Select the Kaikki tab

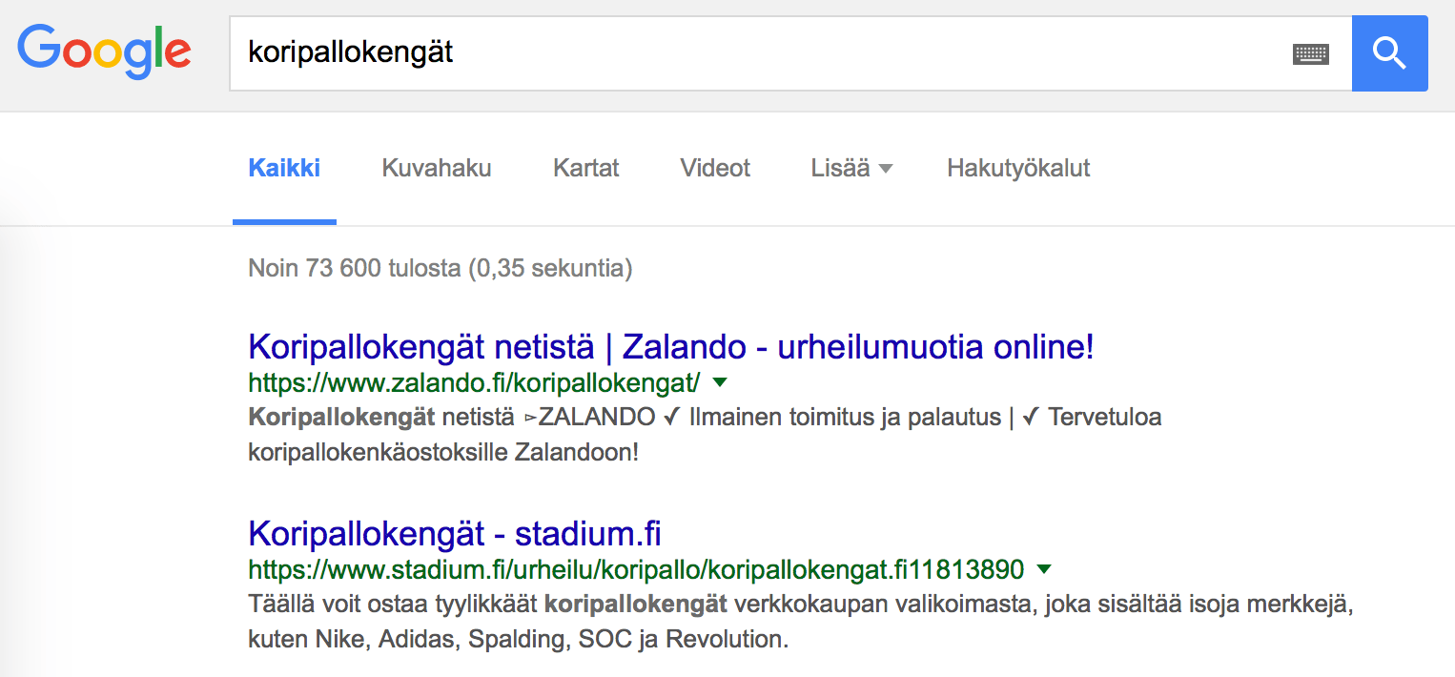[x=284, y=169]
